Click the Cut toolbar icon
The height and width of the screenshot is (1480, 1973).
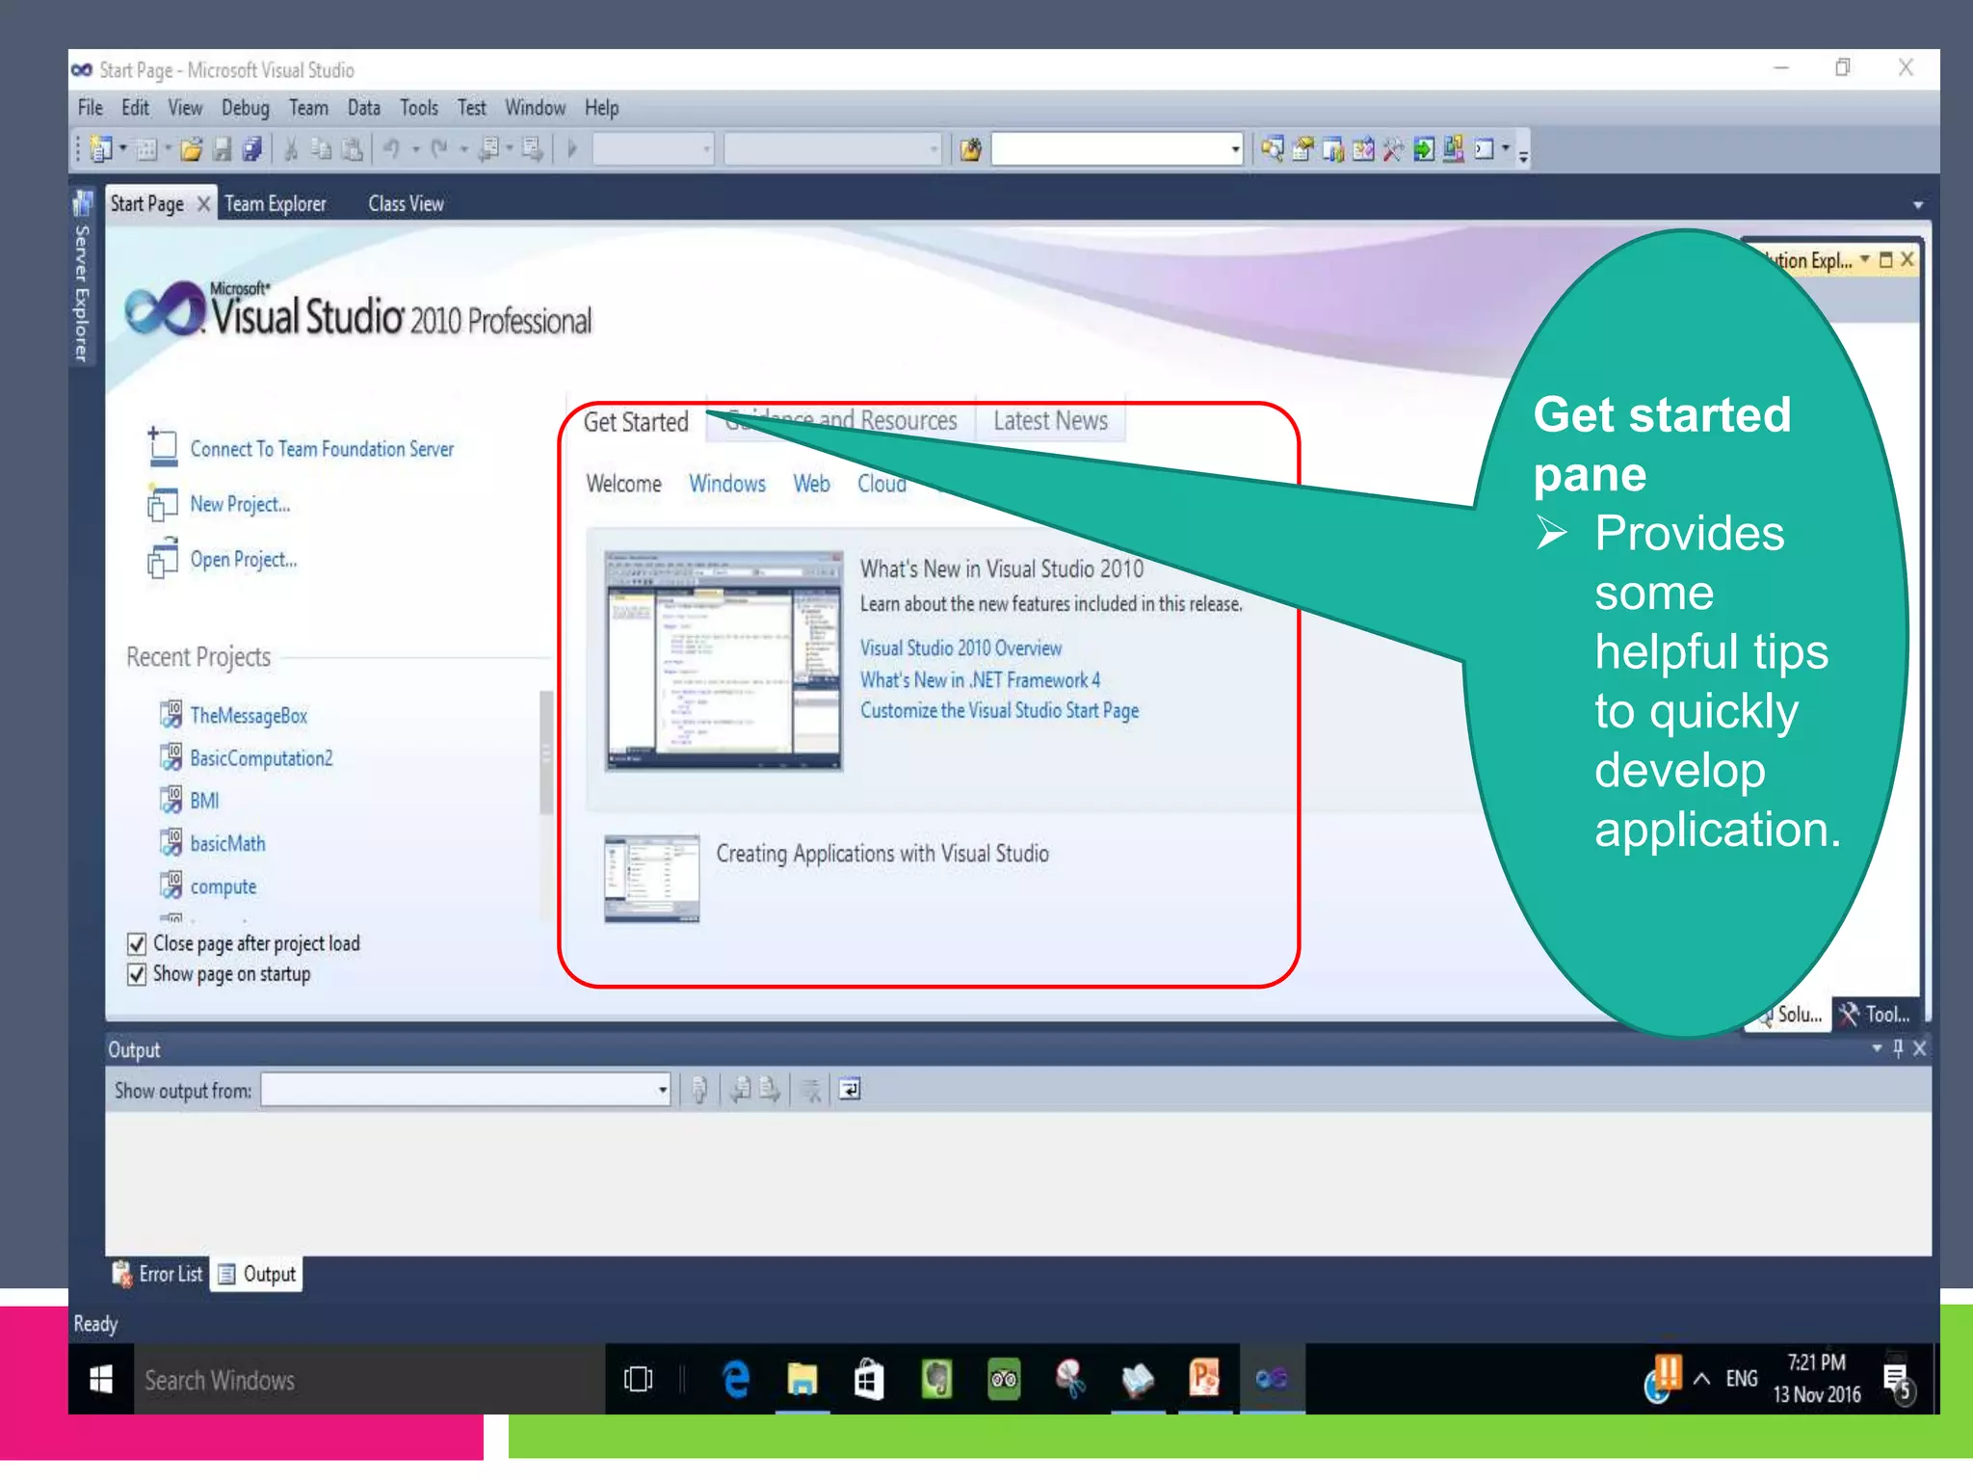291,148
